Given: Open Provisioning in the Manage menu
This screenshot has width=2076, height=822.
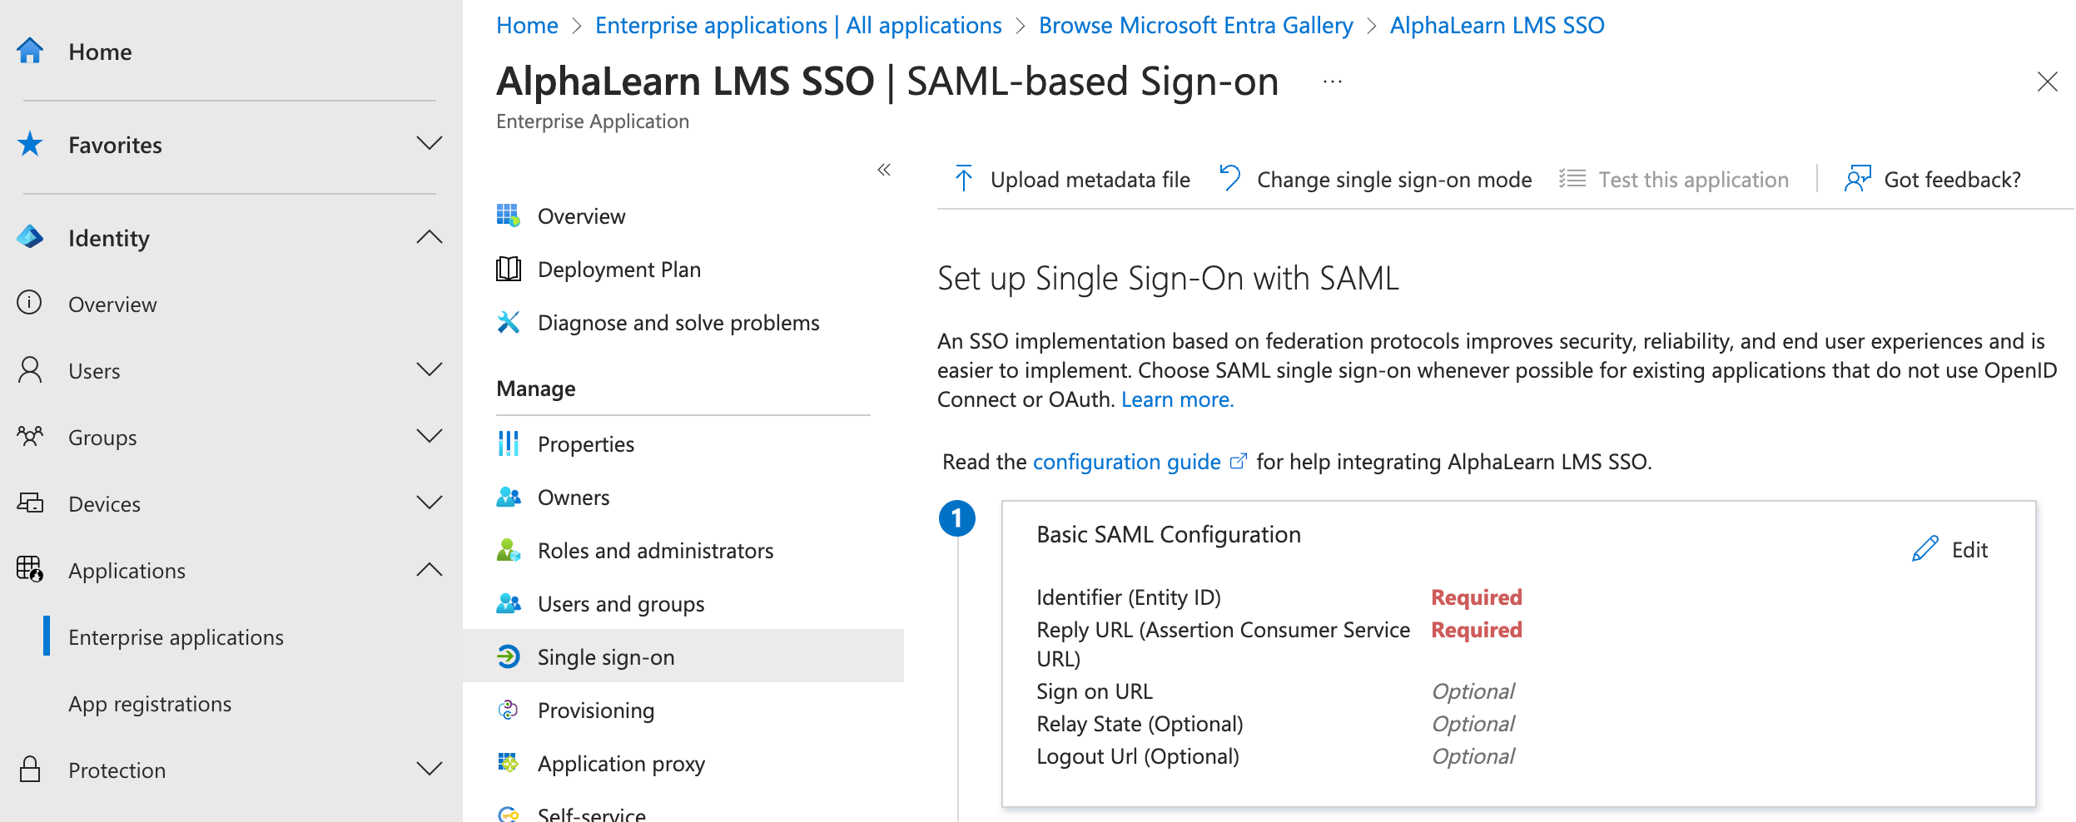Looking at the screenshot, I should click(x=595, y=711).
